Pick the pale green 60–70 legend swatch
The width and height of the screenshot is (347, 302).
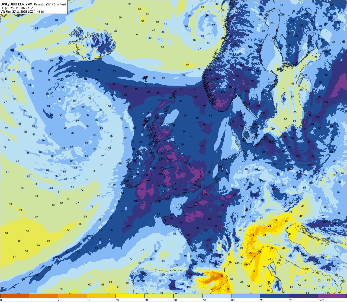pos(188,296)
